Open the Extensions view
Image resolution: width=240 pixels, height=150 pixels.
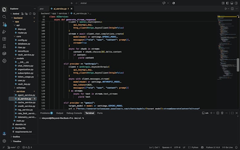tap(4, 39)
